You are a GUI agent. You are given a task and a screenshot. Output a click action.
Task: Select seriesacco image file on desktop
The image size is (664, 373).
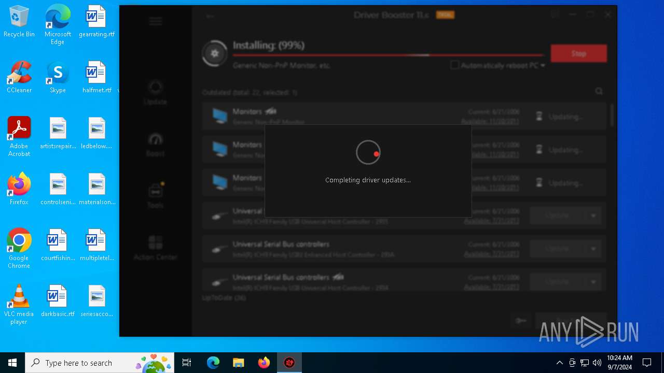click(x=96, y=302)
